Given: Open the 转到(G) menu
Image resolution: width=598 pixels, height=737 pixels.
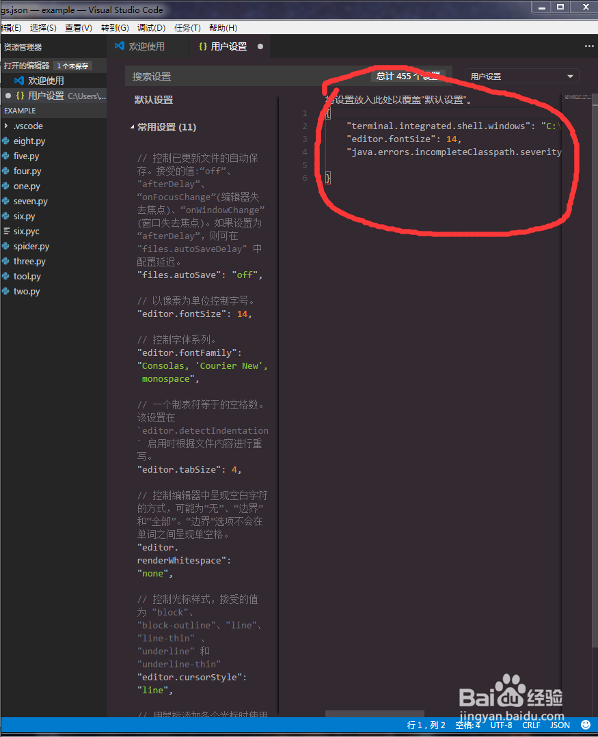Looking at the screenshot, I should point(115,28).
